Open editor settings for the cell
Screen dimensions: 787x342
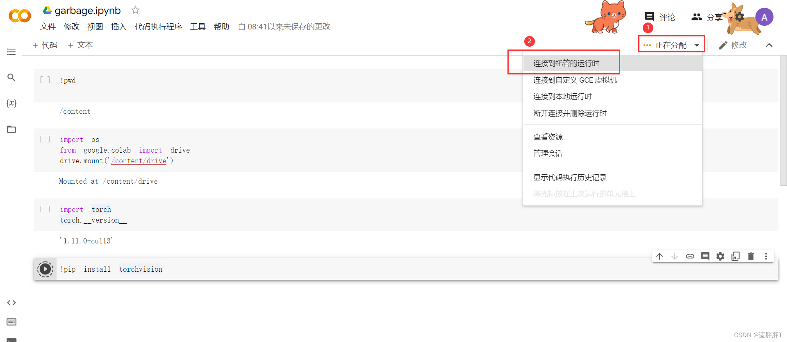coord(720,256)
